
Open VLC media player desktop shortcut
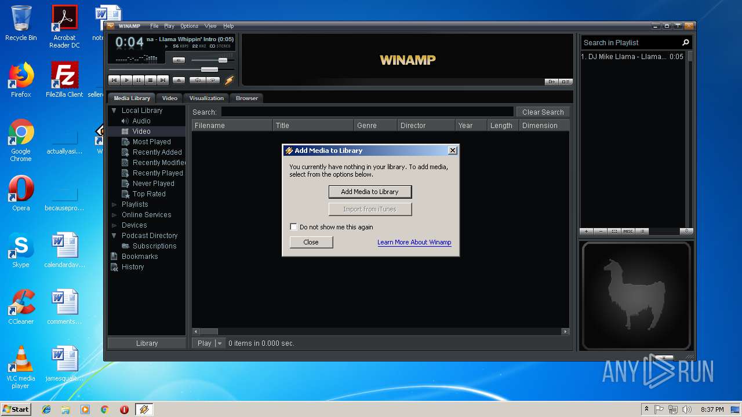(x=21, y=367)
